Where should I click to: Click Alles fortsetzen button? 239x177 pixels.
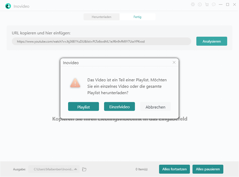pos(174,169)
